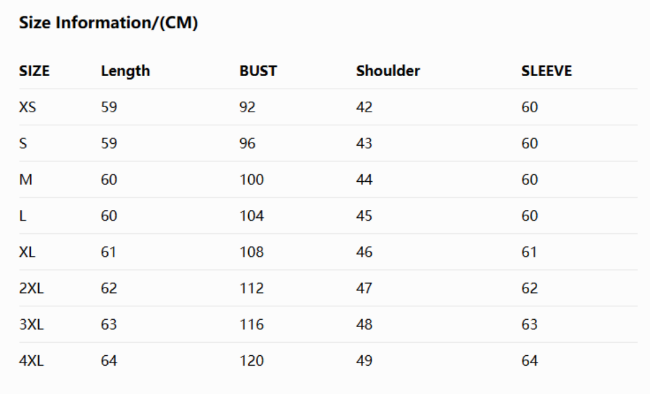Click bust value 92 for XS
The height and width of the screenshot is (394, 650).
click(x=248, y=107)
